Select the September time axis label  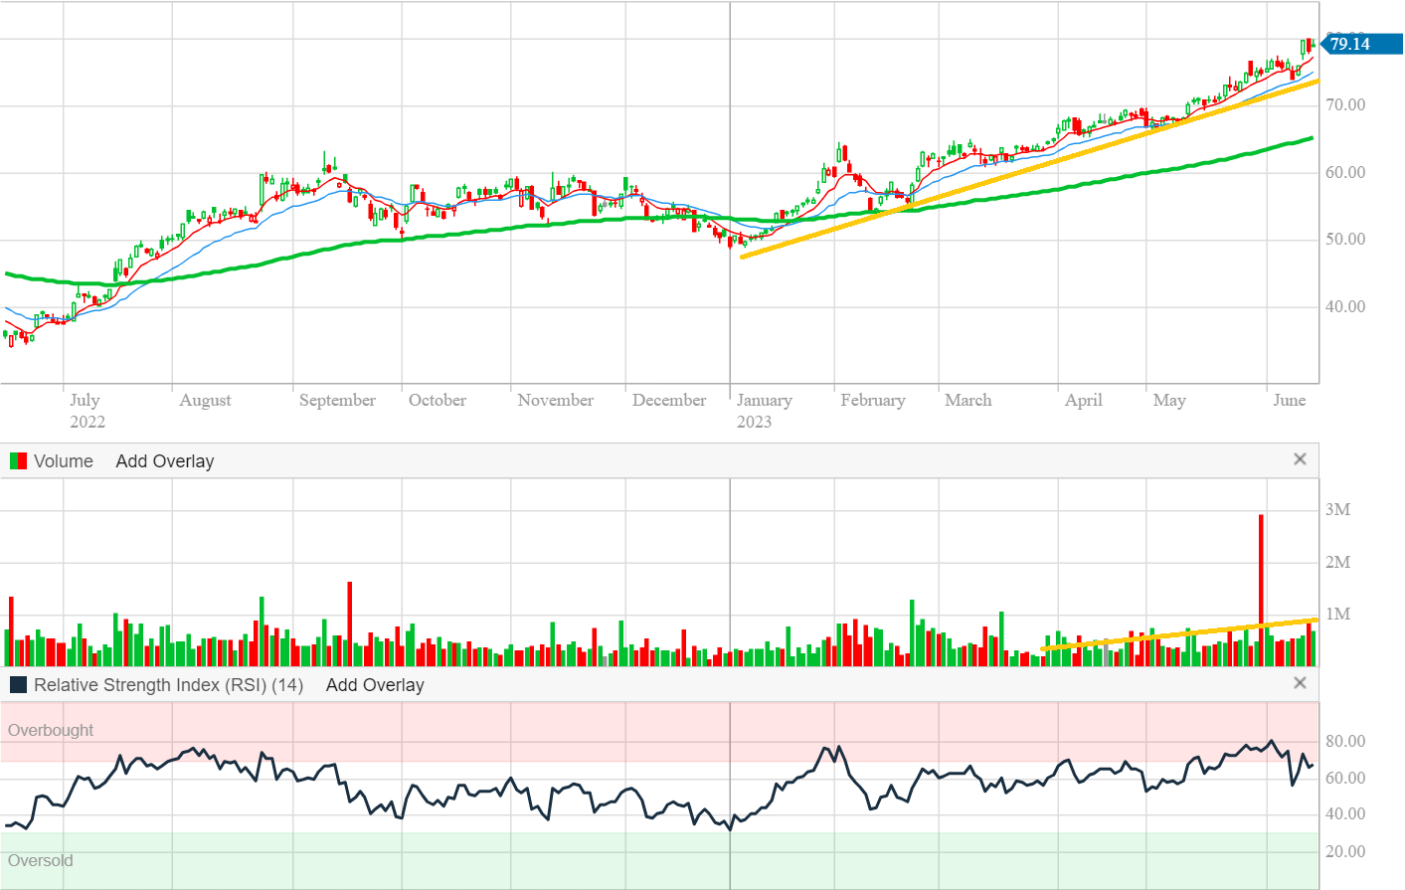337,400
